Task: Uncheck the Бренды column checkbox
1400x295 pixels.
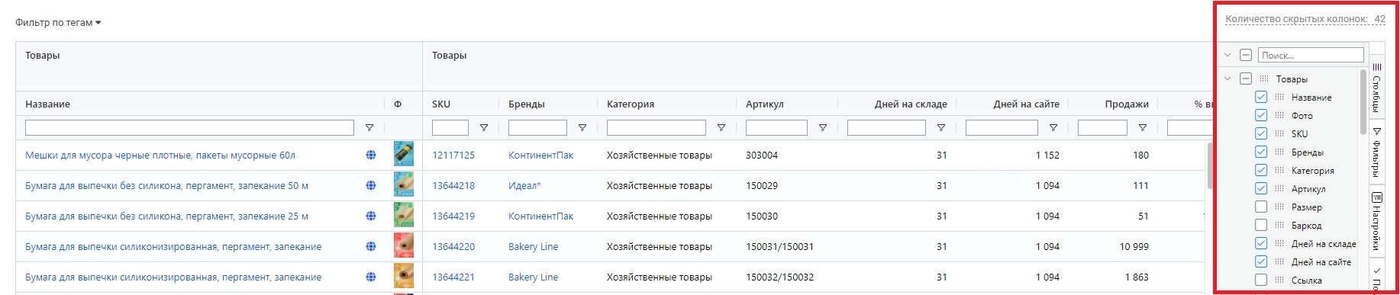Action: [1261, 152]
